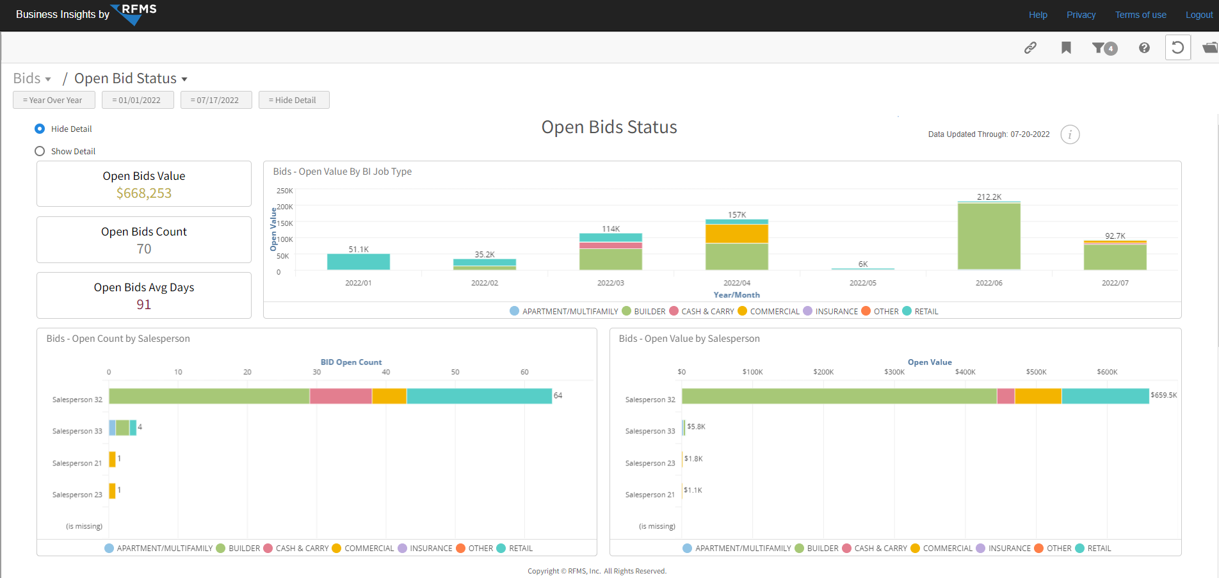
Task: Click Salesperson 33 label in Open Count chart
Action: click(x=77, y=431)
